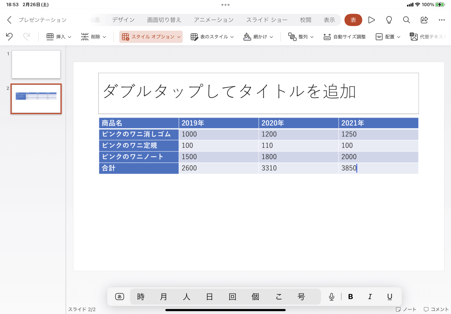Select cell with value 1250

tap(378, 134)
